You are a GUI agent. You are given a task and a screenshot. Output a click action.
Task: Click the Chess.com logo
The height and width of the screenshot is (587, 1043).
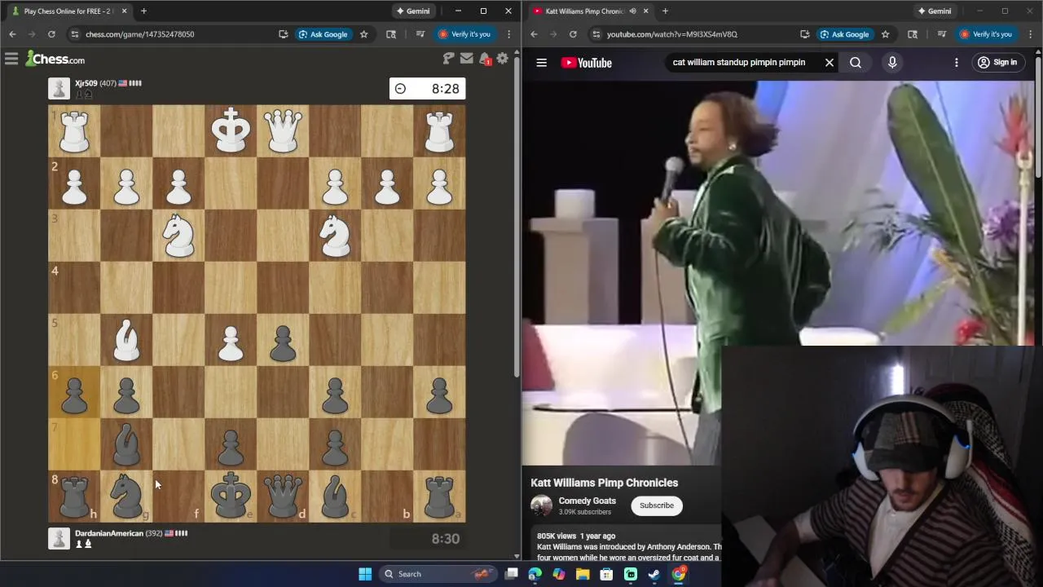[55, 59]
